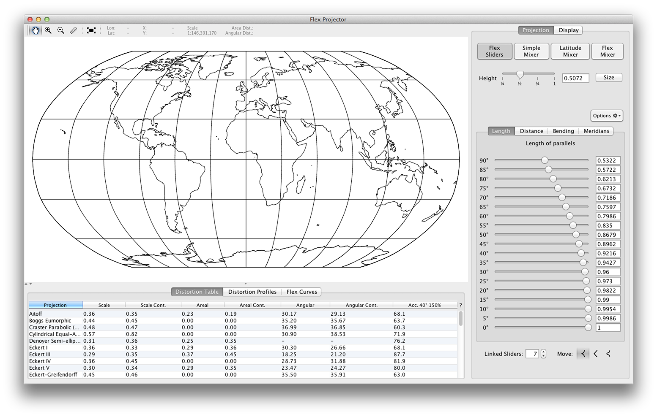The image size is (657, 417).
Task: Sort by the Acc. 40° 150% column header
Action: (x=424, y=305)
